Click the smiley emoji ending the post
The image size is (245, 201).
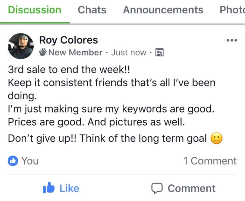click(216, 139)
